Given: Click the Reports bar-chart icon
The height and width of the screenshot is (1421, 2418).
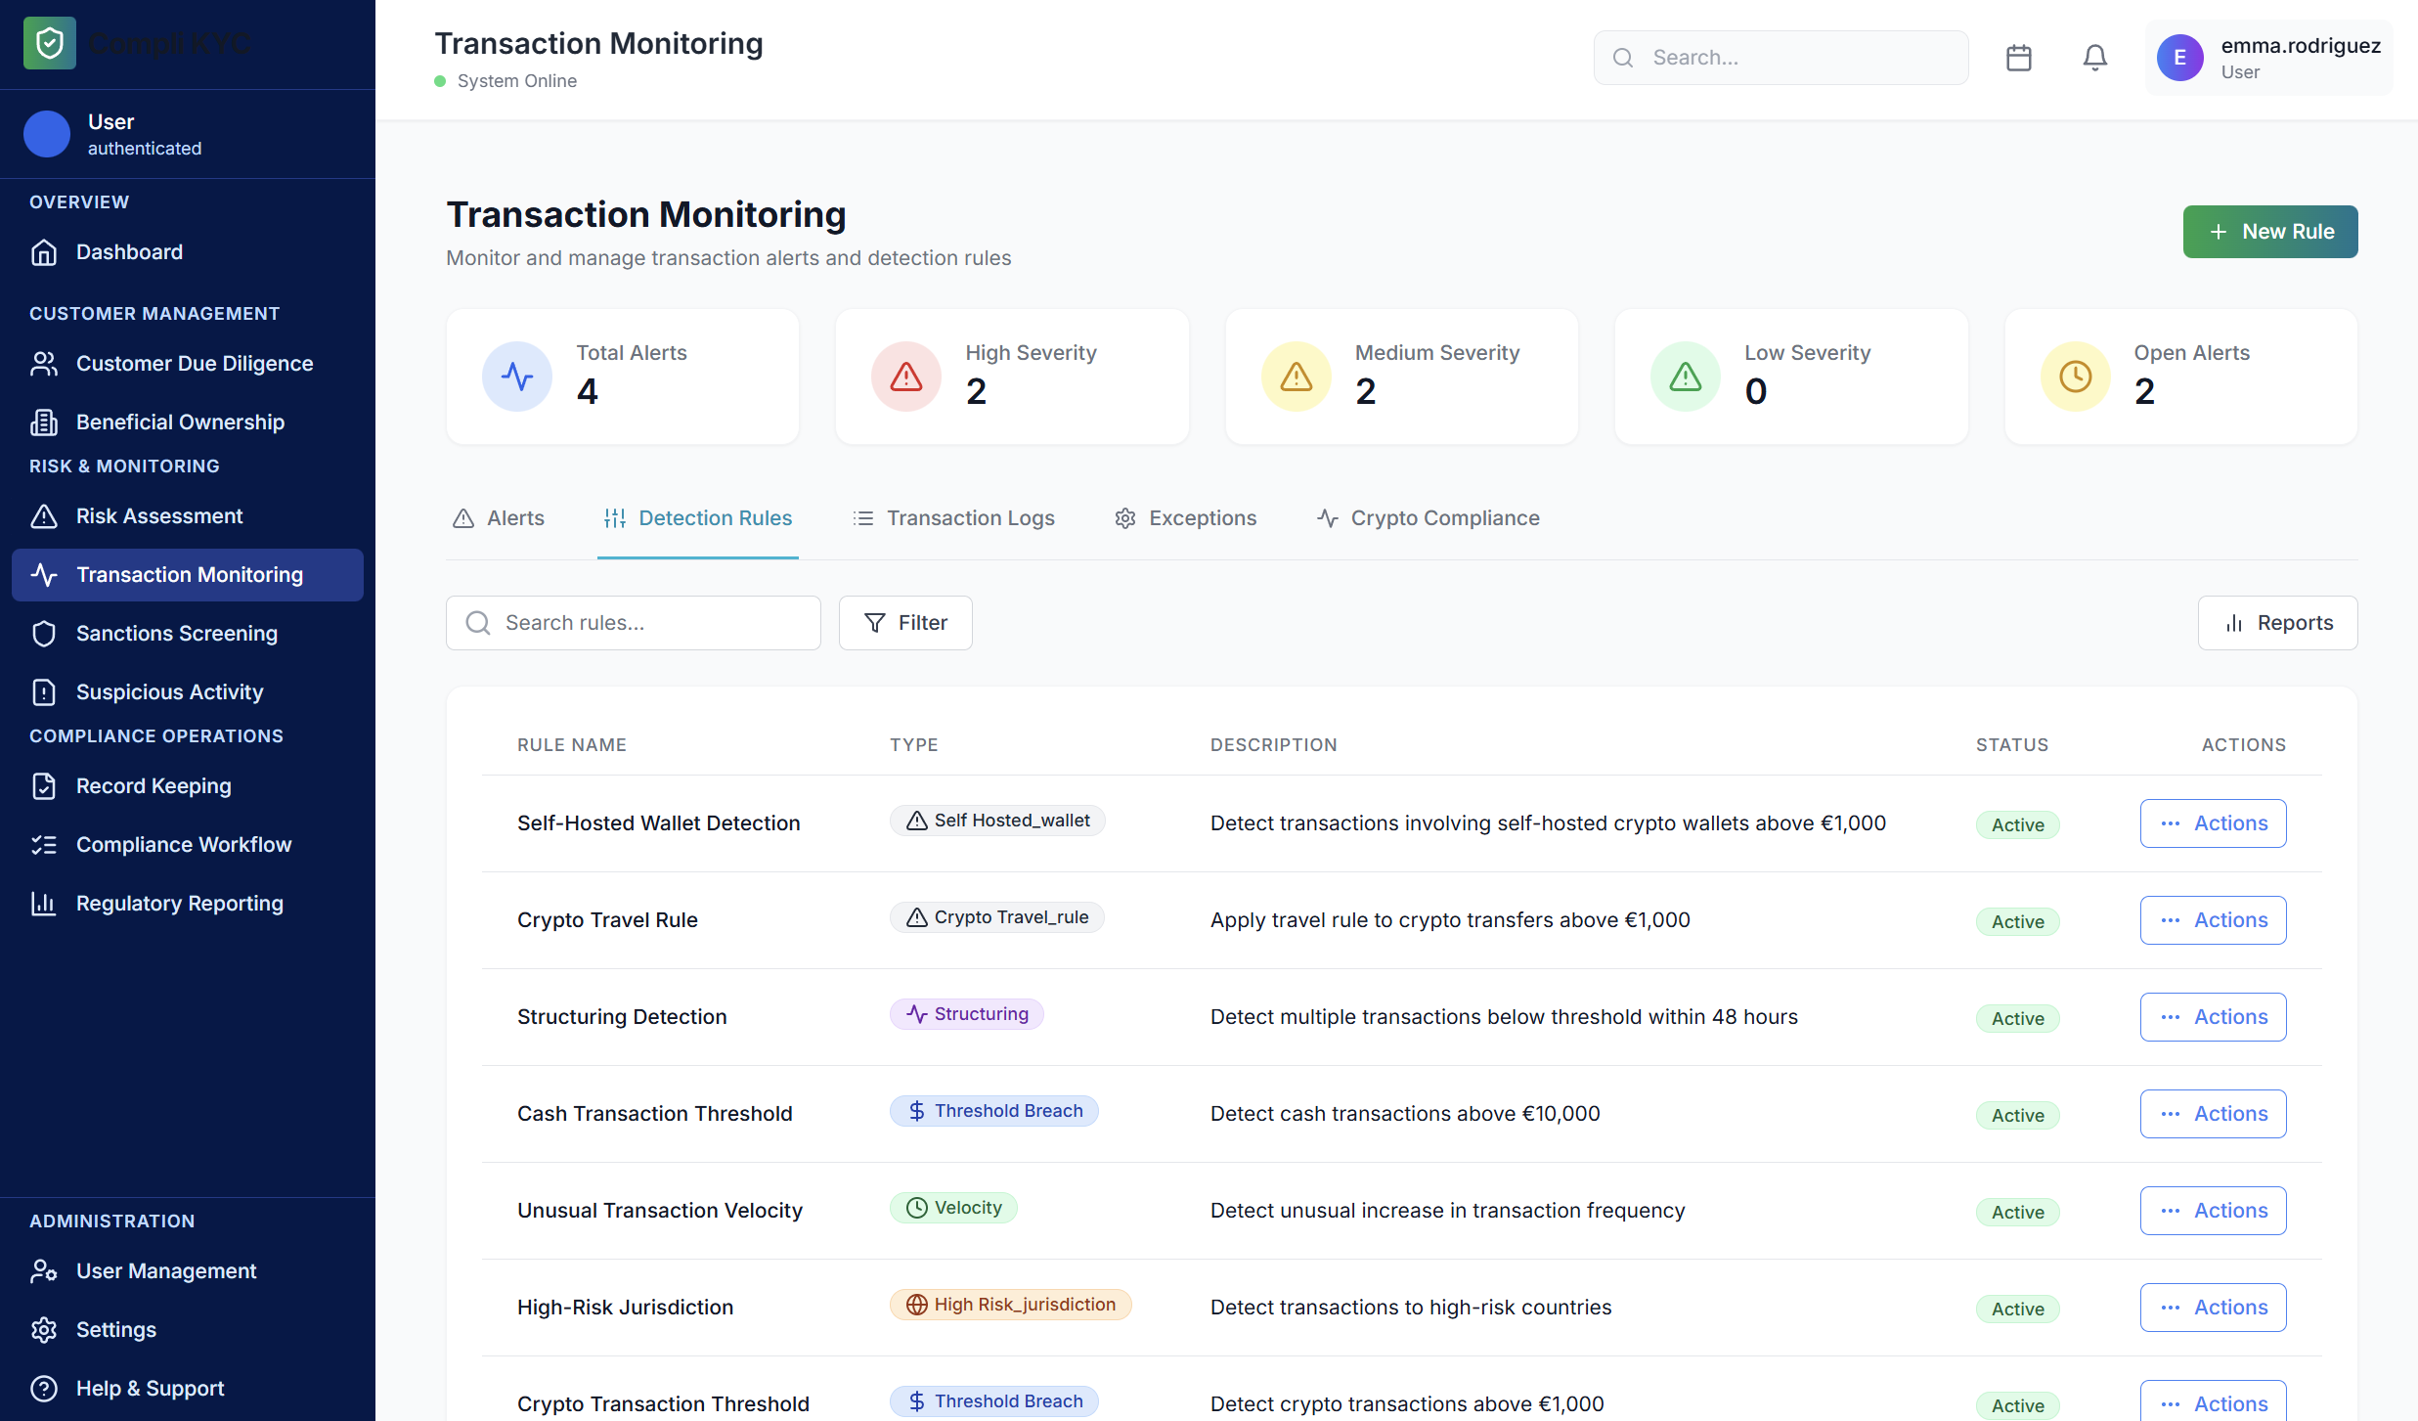Looking at the screenshot, I should click(2234, 623).
